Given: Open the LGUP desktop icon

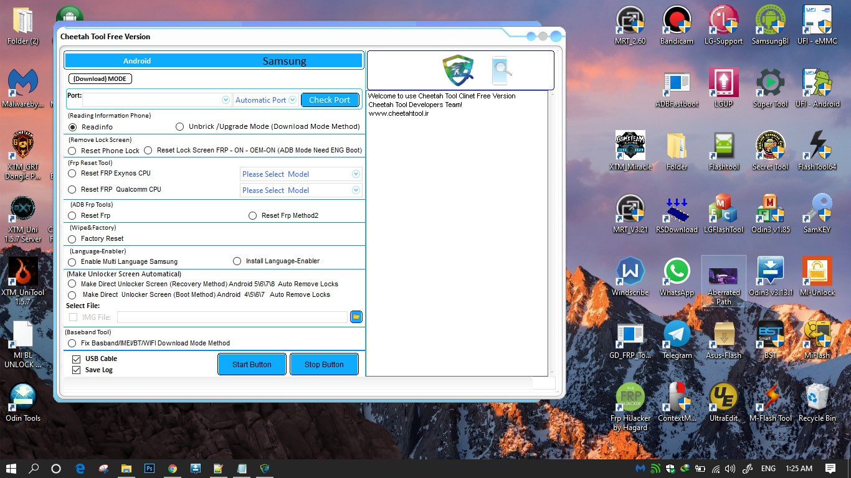Looking at the screenshot, I should coord(723,88).
